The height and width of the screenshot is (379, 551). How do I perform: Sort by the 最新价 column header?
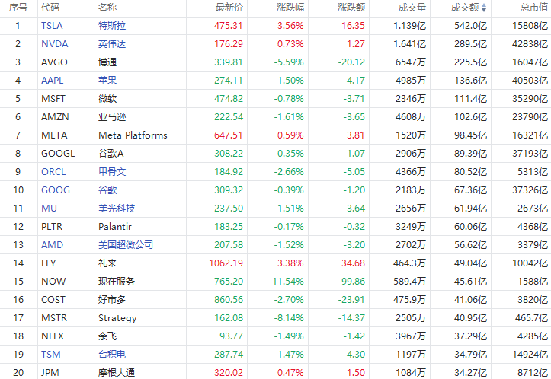point(229,7)
